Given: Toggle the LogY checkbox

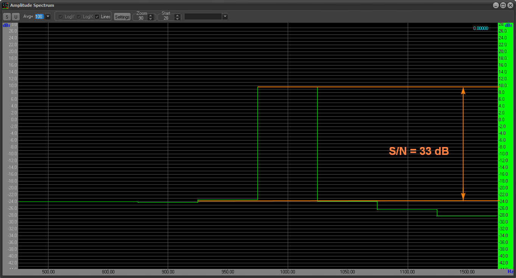Looking at the screenshot, I should (61, 17).
